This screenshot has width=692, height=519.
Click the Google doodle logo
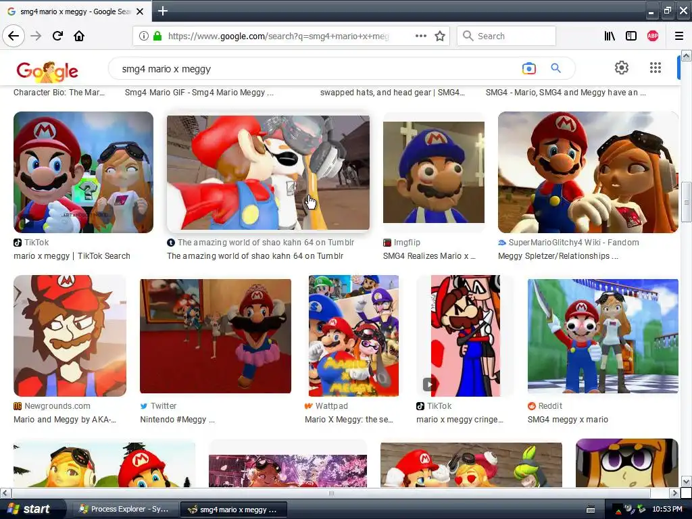(47, 70)
